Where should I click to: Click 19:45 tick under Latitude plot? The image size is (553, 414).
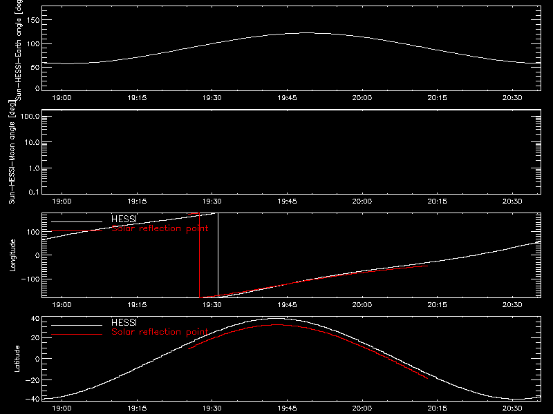point(287,408)
